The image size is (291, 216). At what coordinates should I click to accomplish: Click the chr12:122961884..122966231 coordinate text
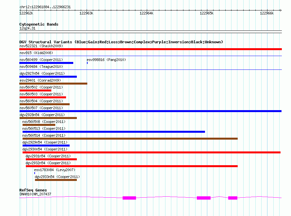click(x=45, y=7)
